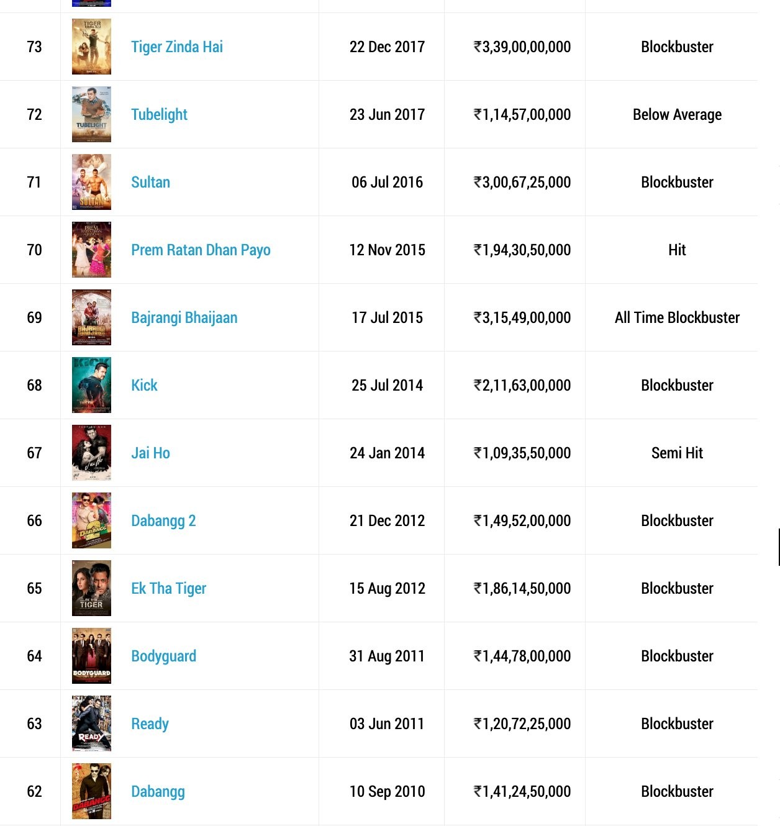Open the Tiger Zinda Hai movie link
The height and width of the screenshot is (826, 780).
pos(177,47)
